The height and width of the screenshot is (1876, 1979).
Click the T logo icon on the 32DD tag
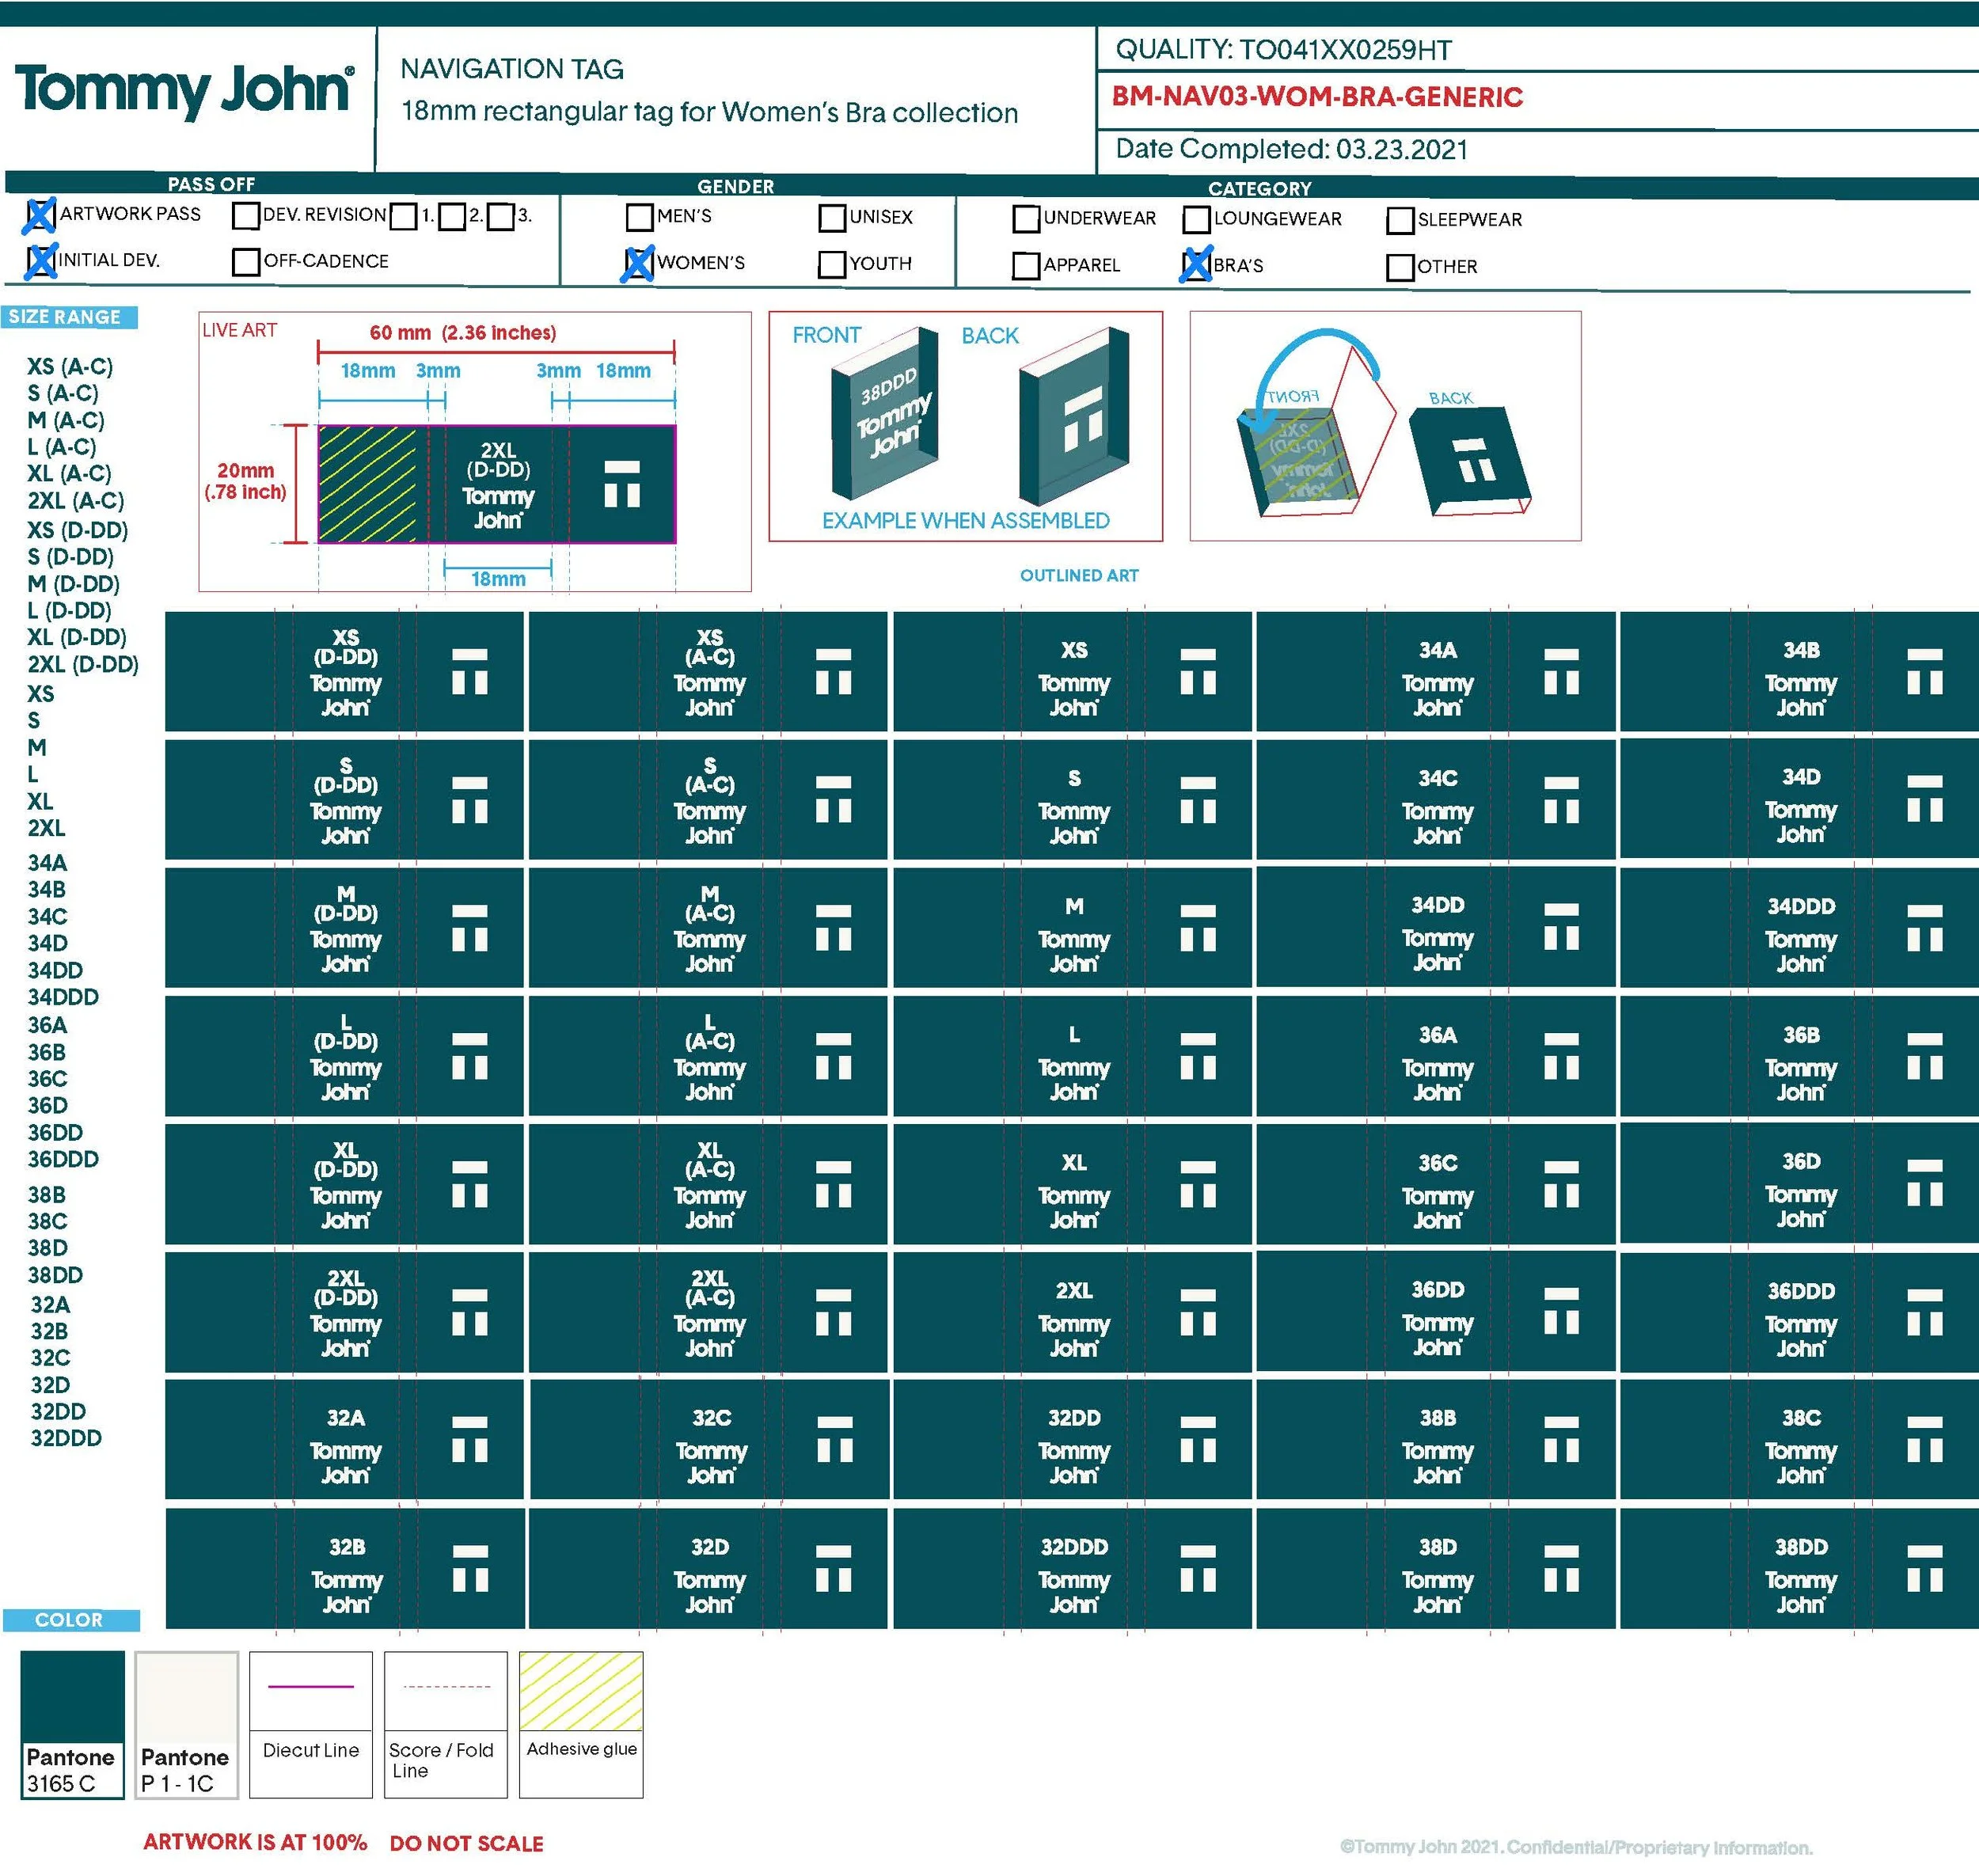(x=1198, y=1438)
